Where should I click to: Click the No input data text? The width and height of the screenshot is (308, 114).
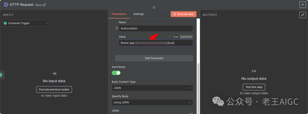(54, 81)
